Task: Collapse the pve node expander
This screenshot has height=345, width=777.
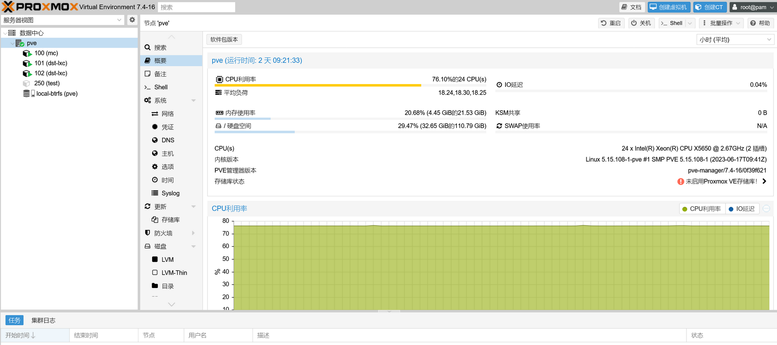Action: coord(12,43)
